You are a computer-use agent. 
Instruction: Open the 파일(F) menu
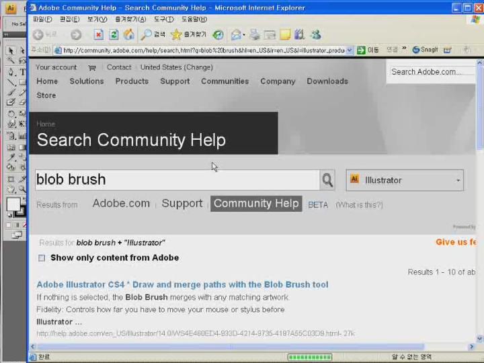click(42, 19)
